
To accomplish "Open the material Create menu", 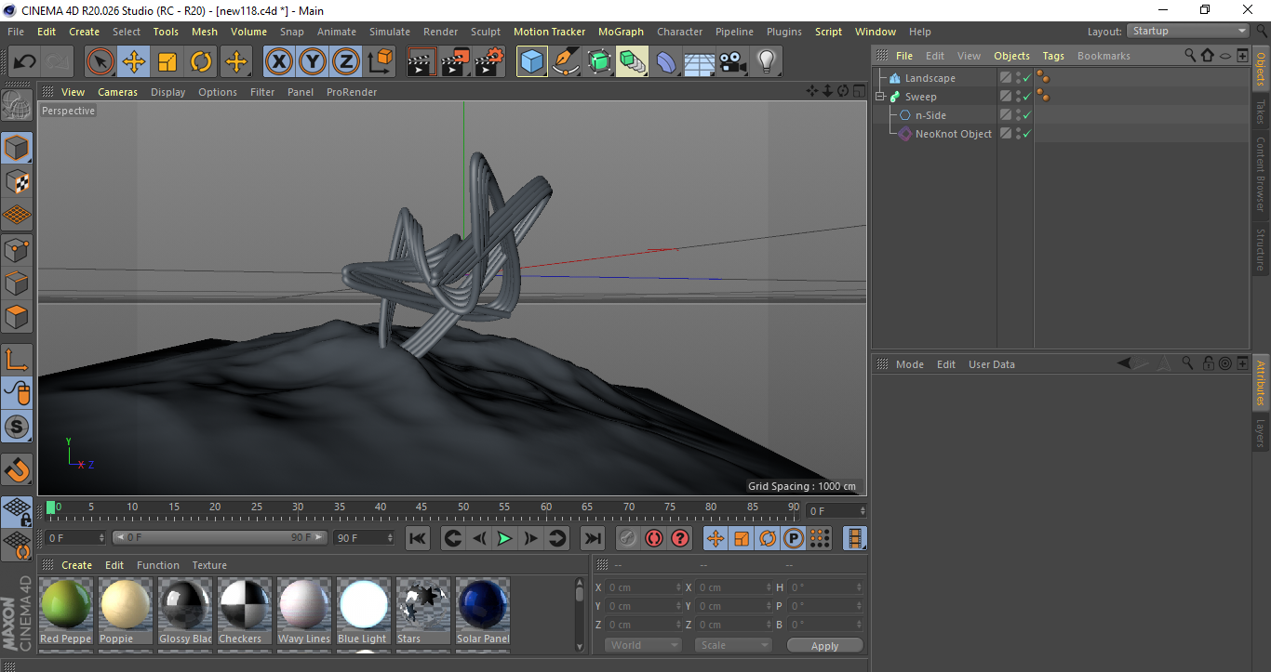I will coord(76,565).
